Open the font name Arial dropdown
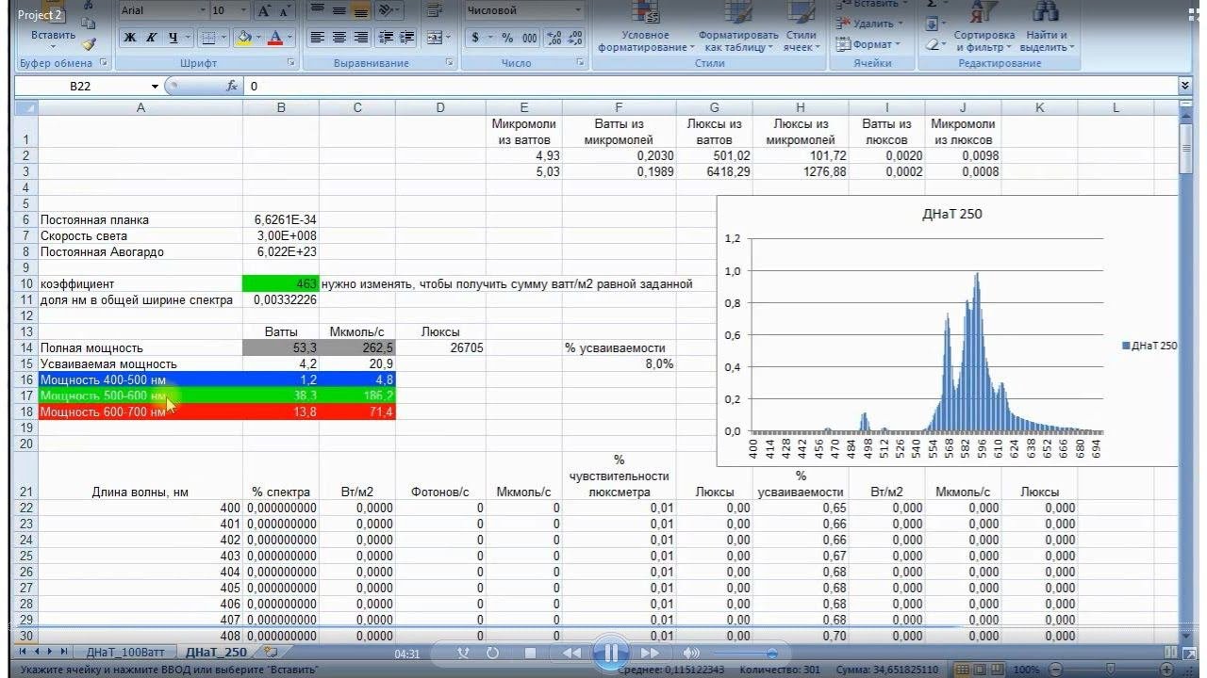The width and height of the screenshot is (1207, 678). coord(203,10)
